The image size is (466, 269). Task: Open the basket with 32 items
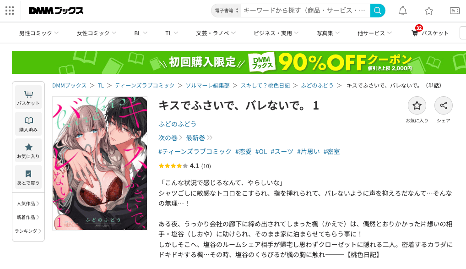(x=430, y=32)
